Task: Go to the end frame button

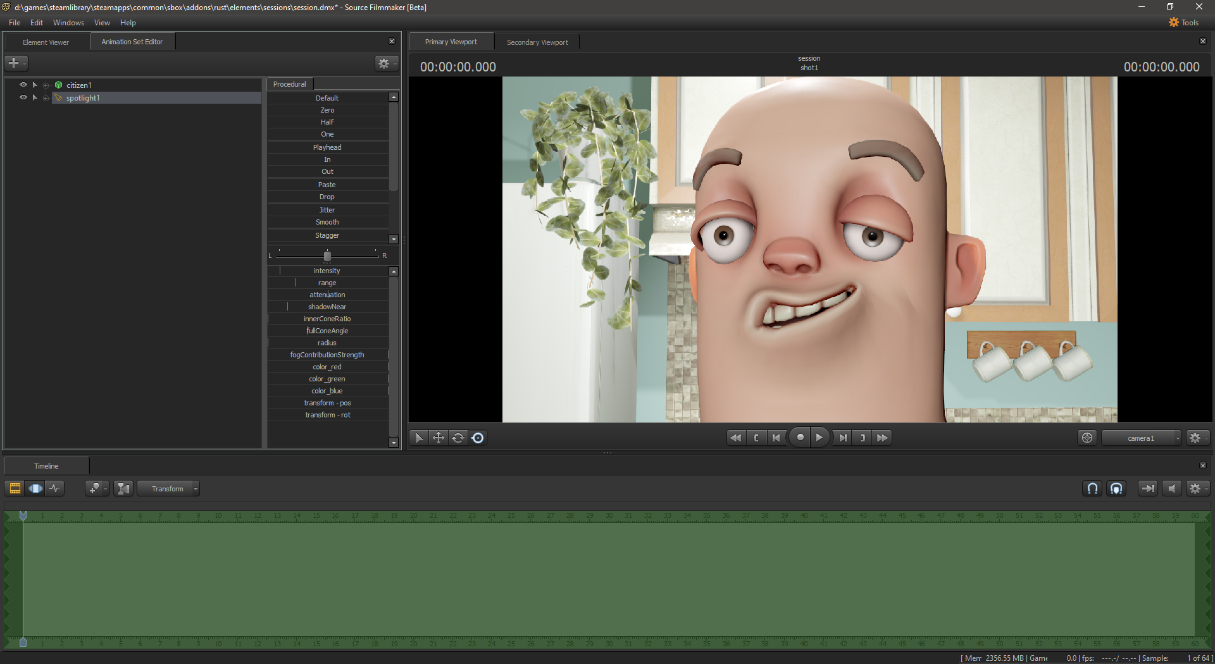Action: (x=842, y=438)
